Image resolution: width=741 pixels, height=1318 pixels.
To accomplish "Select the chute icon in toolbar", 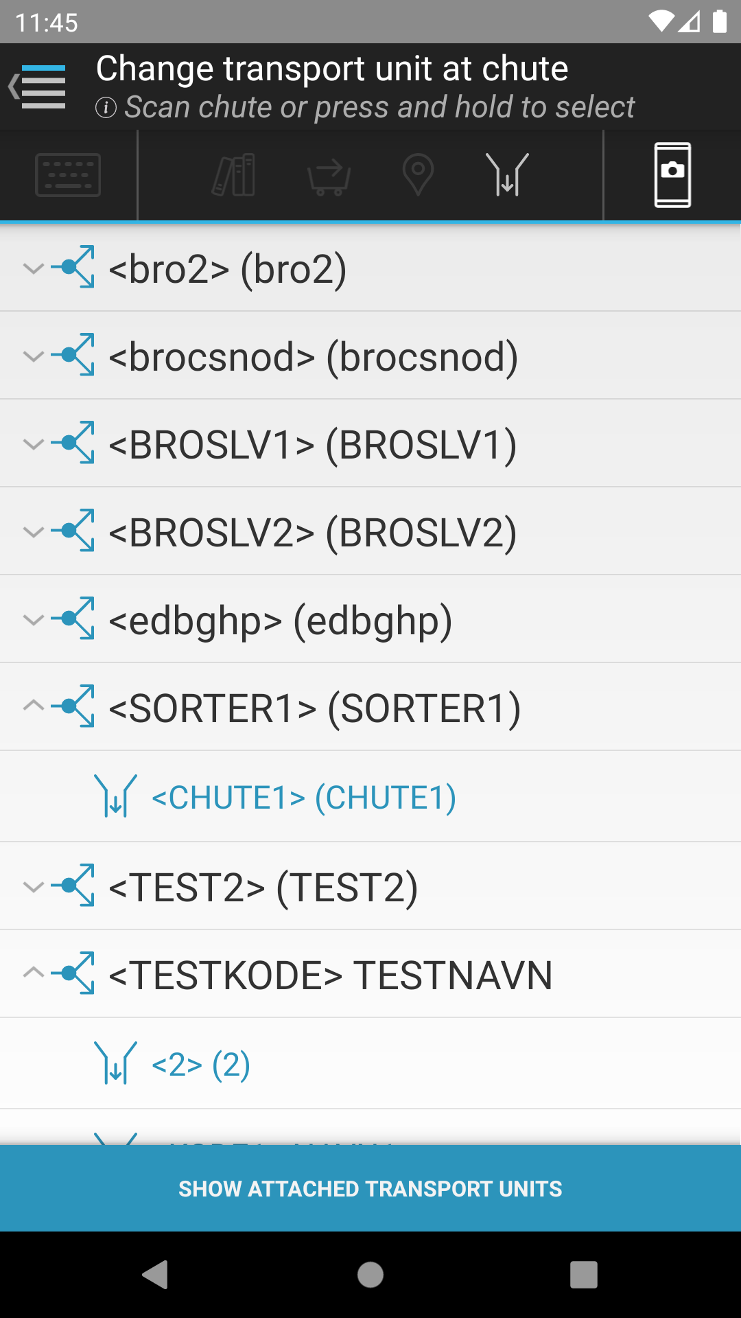I will coord(507,175).
